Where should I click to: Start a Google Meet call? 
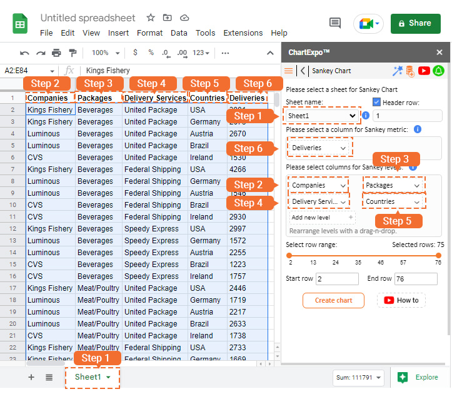click(368, 23)
